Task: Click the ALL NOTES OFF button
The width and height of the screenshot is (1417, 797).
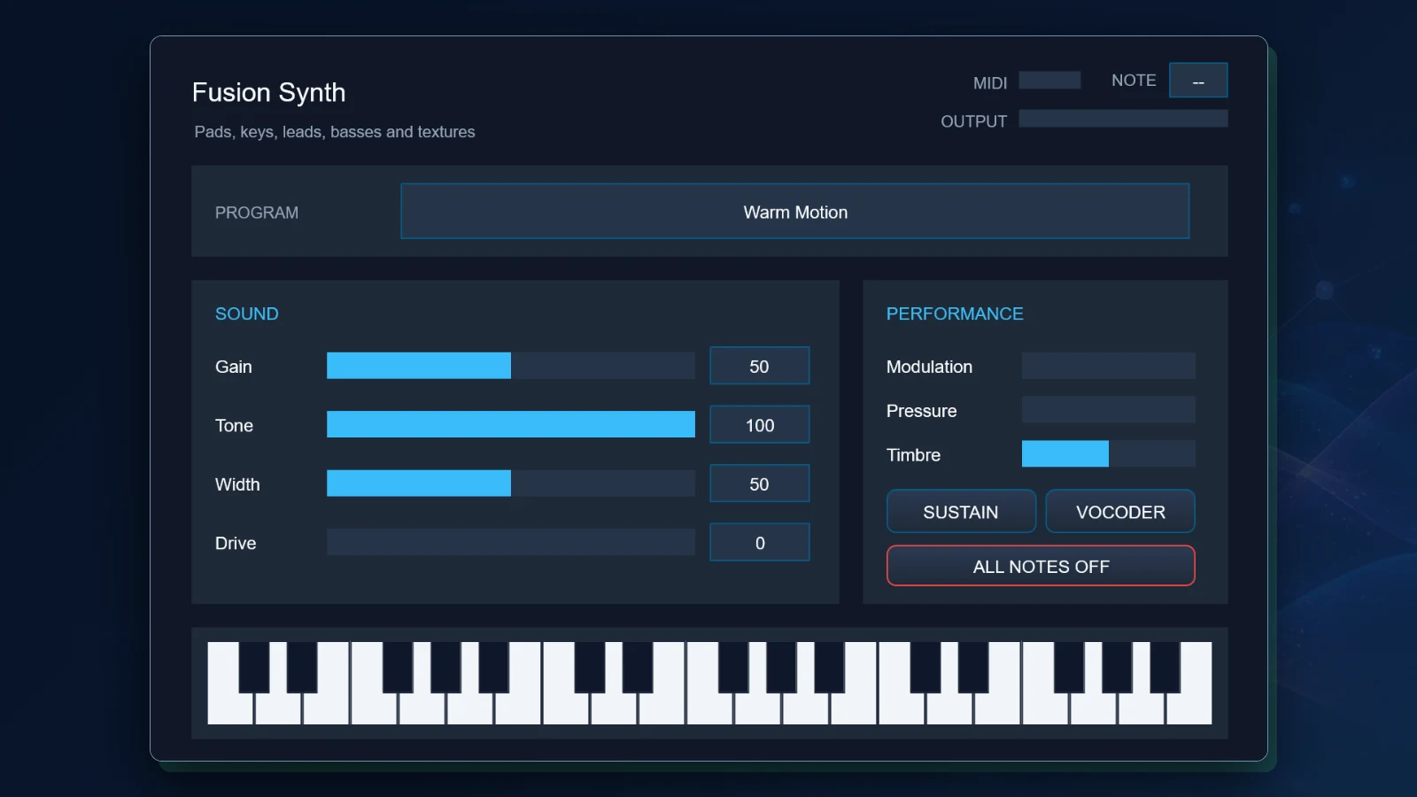Action: 1041,566
